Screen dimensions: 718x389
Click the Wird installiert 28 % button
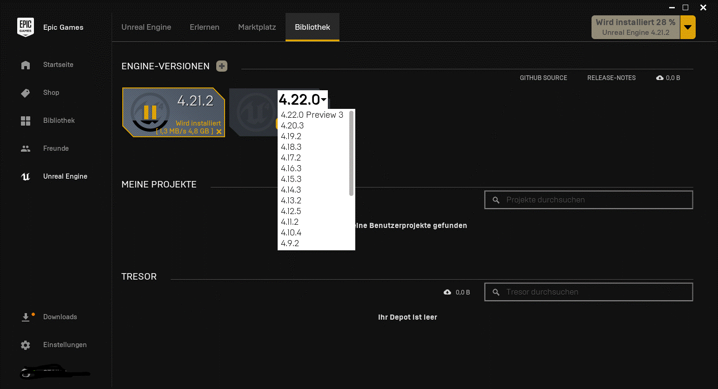[636, 27]
